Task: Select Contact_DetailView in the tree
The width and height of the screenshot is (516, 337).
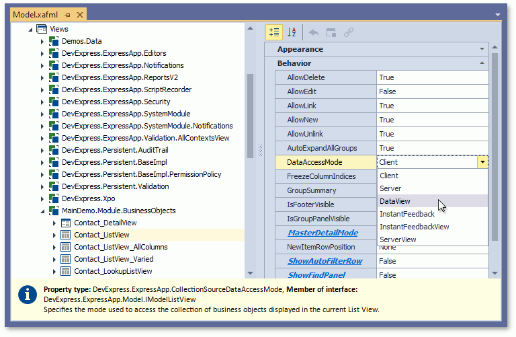Action: pos(105,223)
